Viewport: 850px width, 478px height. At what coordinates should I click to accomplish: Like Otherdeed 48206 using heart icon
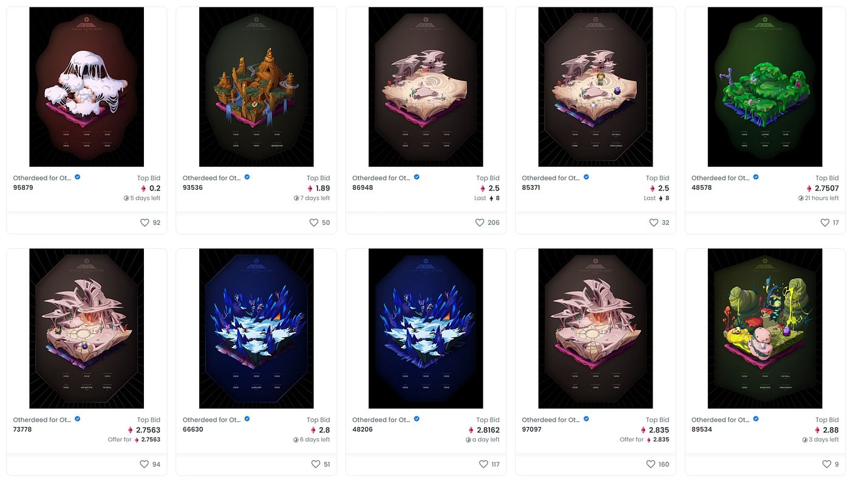click(483, 464)
